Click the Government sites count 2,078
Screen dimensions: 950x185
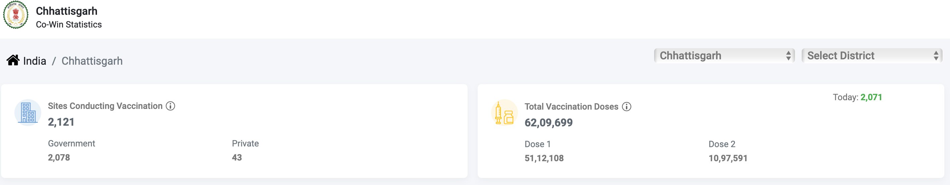59,158
